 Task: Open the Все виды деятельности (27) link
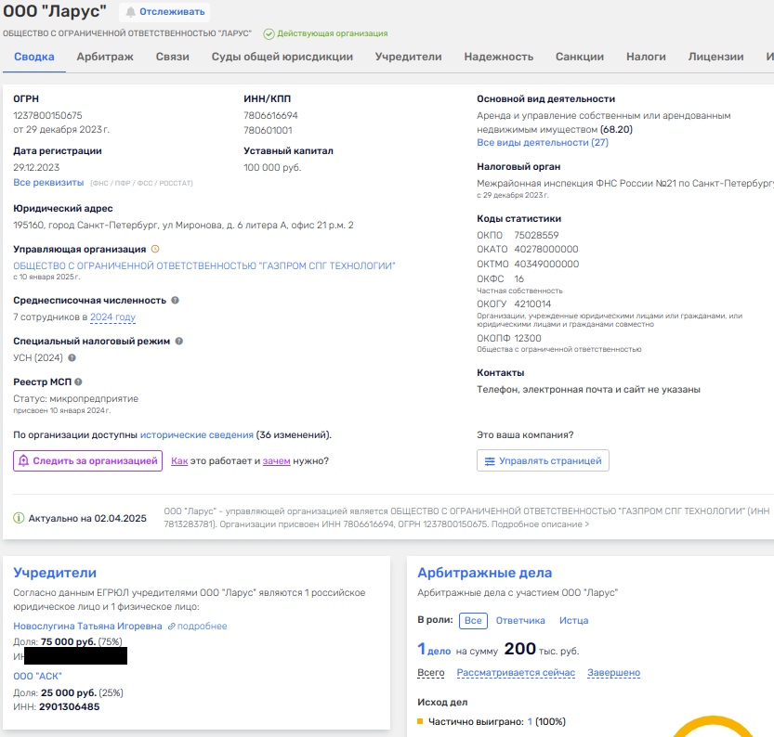tap(543, 142)
